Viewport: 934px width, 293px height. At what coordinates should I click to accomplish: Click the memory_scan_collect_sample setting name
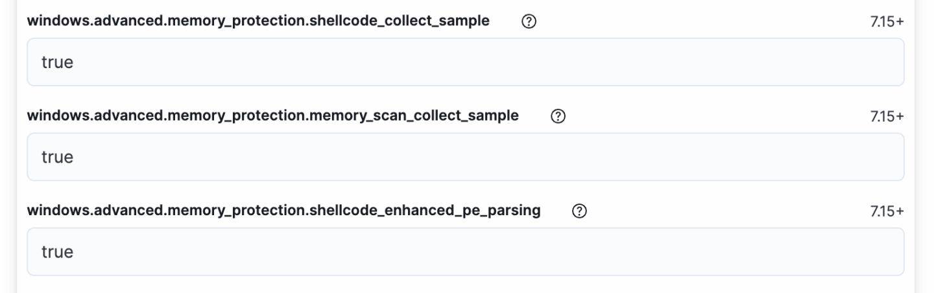[272, 115]
